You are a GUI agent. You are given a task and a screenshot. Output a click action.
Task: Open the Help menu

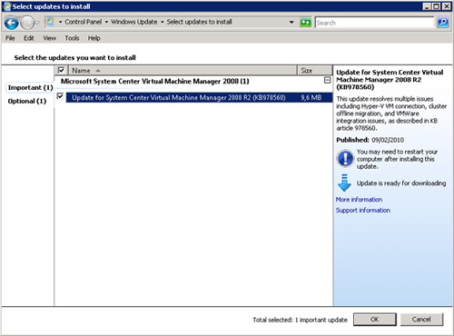[x=94, y=38]
